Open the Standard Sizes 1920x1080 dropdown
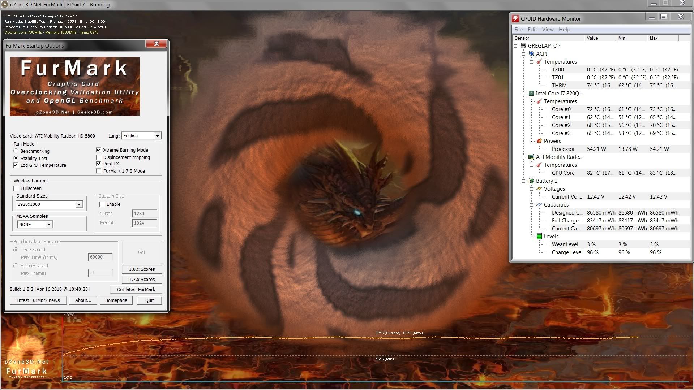Image resolution: width=694 pixels, height=390 pixels. (x=49, y=204)
